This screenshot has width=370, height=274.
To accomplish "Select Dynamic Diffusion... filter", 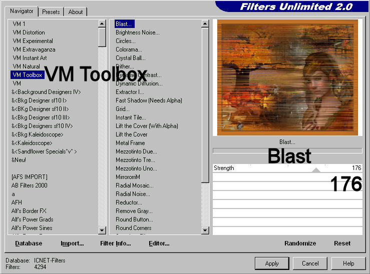I will click(x=139, y=83).
